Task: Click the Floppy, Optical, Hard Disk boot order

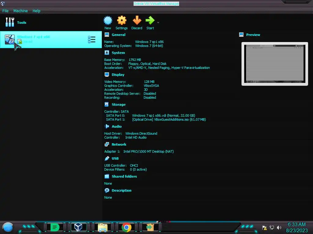Action: (x=147, y=64)
